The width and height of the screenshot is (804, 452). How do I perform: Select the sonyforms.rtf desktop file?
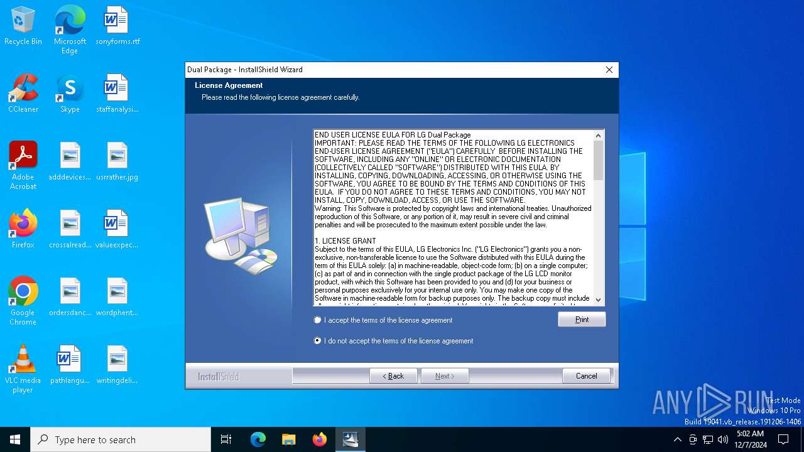117,26
